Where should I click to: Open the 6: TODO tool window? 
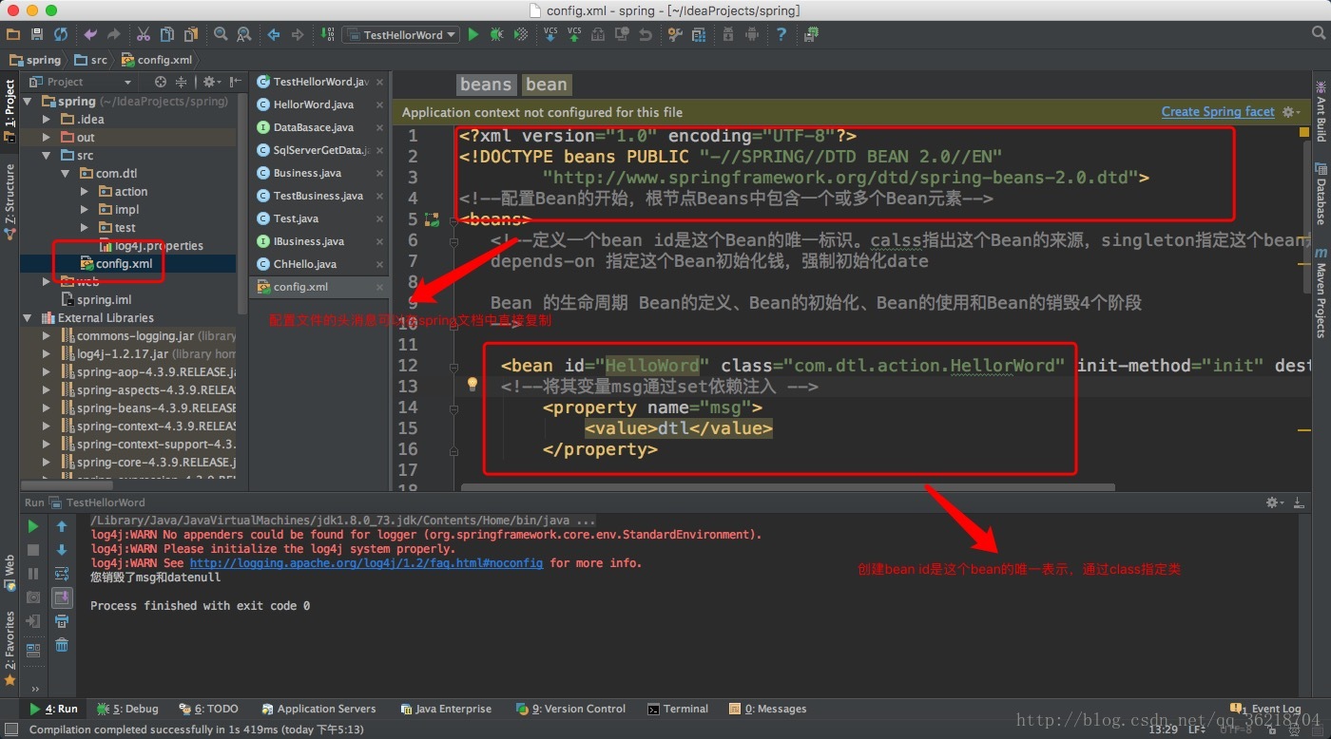click(208, 709)
